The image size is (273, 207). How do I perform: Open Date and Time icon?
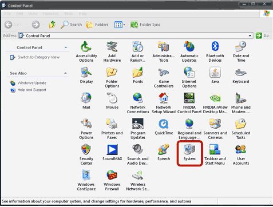coord(241,51)
